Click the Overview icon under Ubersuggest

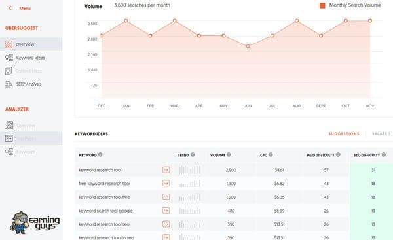(9, 44)
